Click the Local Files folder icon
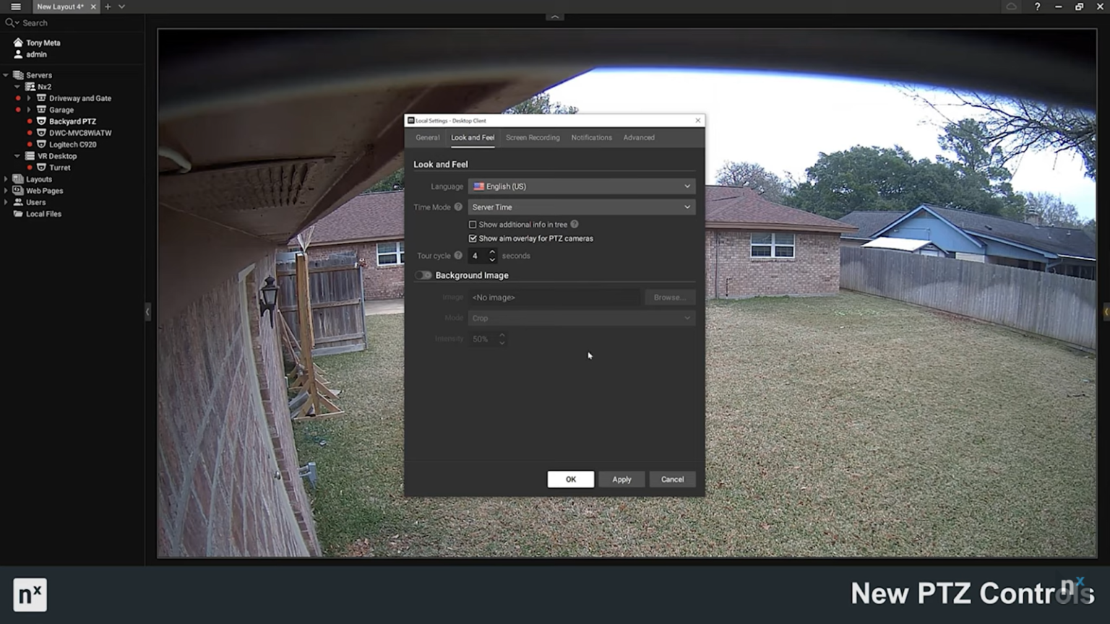Screen dimensions: 1110x624 pos(17,214)
